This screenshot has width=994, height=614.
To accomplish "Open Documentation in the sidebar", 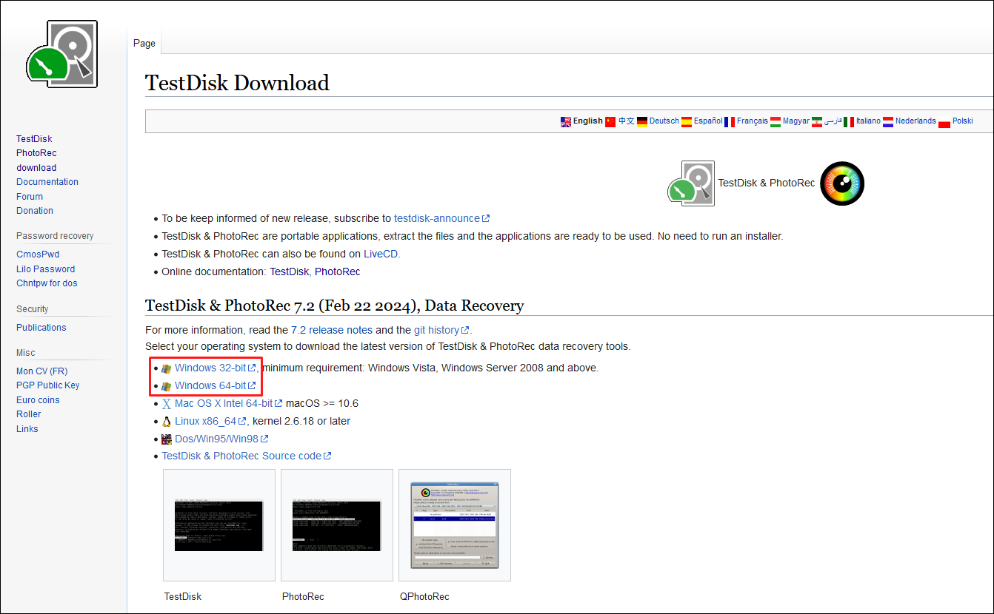I will 47,182.
